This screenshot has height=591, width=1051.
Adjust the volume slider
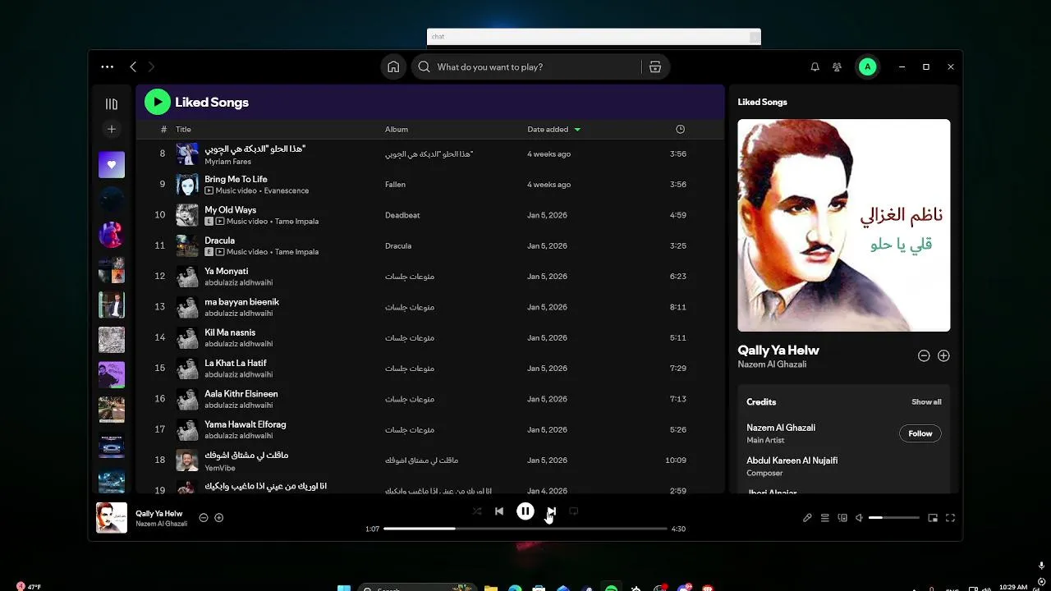(x=894, y=518)
